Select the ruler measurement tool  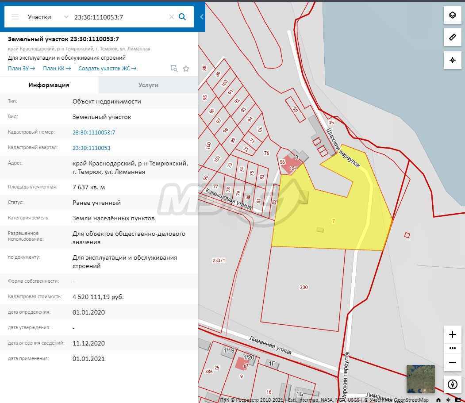(452, 38)
